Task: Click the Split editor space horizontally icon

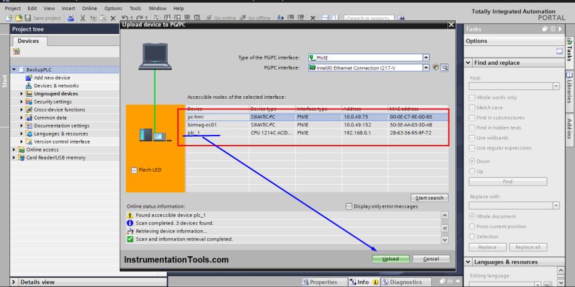Action: (x=324, y=17)
